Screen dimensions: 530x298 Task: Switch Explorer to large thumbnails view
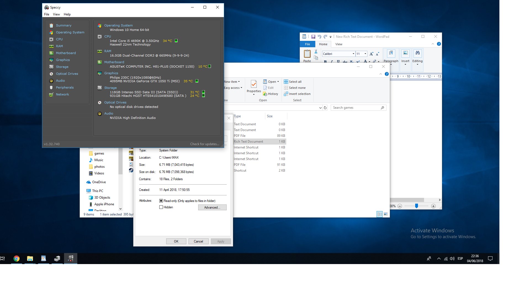pos(386,214)
